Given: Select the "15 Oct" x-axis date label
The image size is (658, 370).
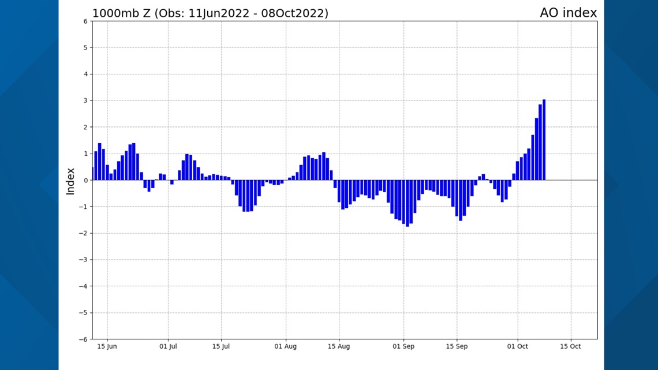Looking at the screenshot, I should [x=571, y=346].
